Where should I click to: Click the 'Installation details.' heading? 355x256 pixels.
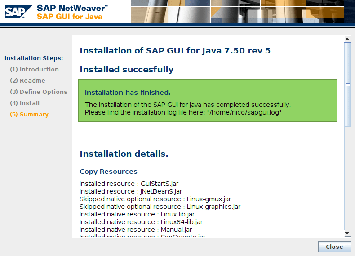pyautogui.click(x=124, y=154)
